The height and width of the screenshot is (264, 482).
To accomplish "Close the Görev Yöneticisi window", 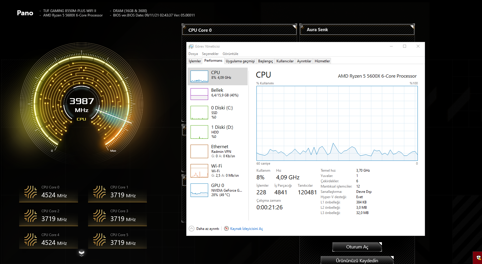I will [418, 46].
